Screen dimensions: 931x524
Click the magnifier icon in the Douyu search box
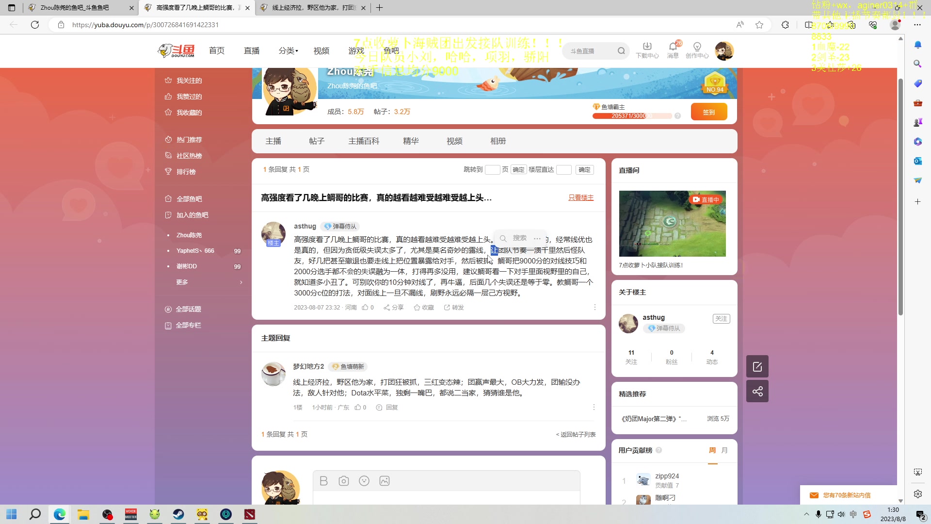[x=621, y=51]
